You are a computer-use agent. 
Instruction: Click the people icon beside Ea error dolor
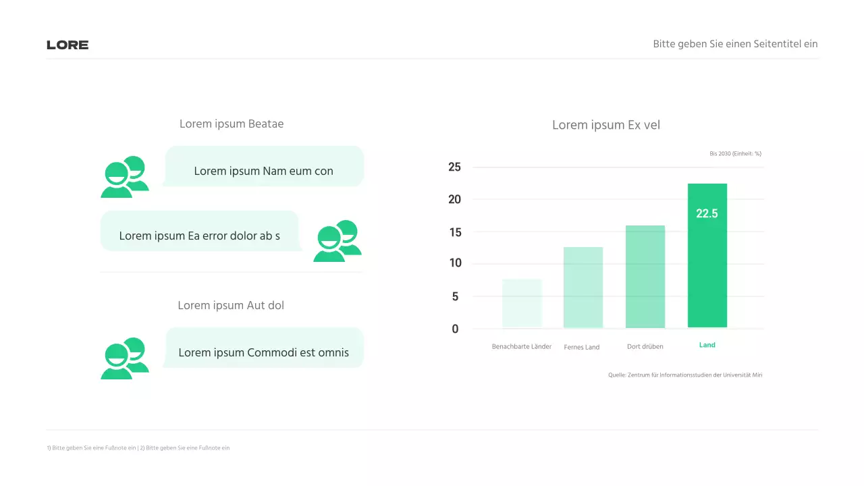(337, 241)
